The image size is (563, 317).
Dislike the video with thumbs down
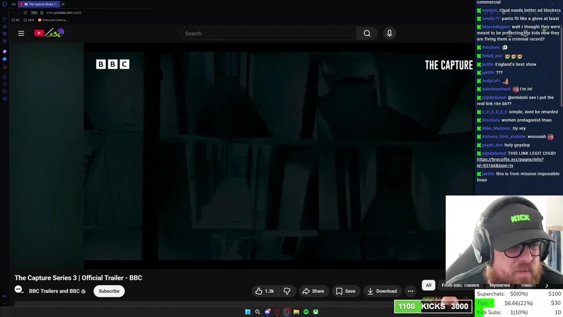pos(287,291)
